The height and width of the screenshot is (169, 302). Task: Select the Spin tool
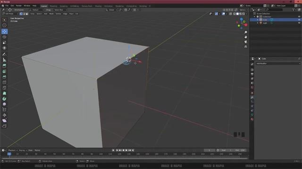pos(4,99)
